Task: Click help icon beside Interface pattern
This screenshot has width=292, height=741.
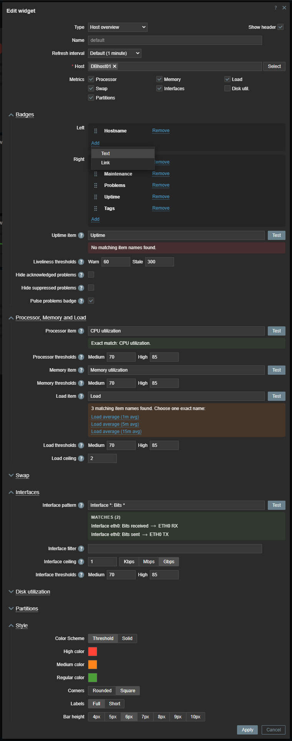Action: pyautogui.click(x=81, y=505)
